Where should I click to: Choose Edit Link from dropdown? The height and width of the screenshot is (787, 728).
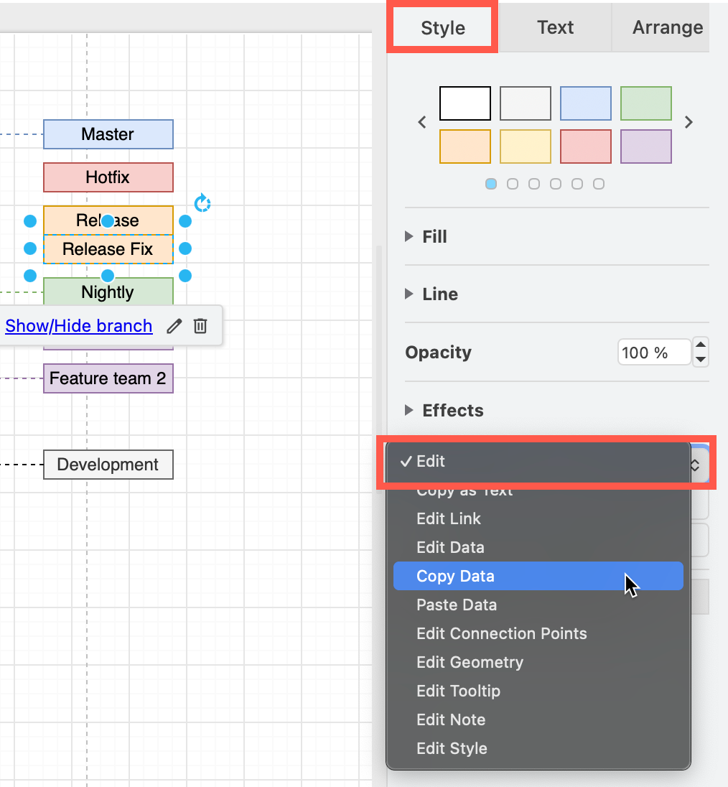click(538, 518)
